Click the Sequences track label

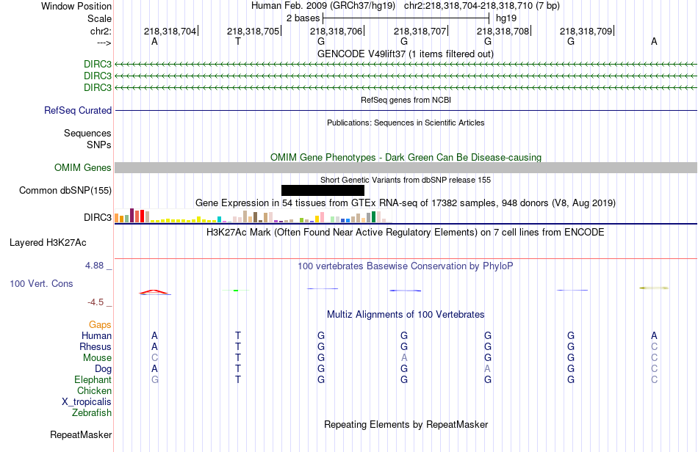click(87, 133)
